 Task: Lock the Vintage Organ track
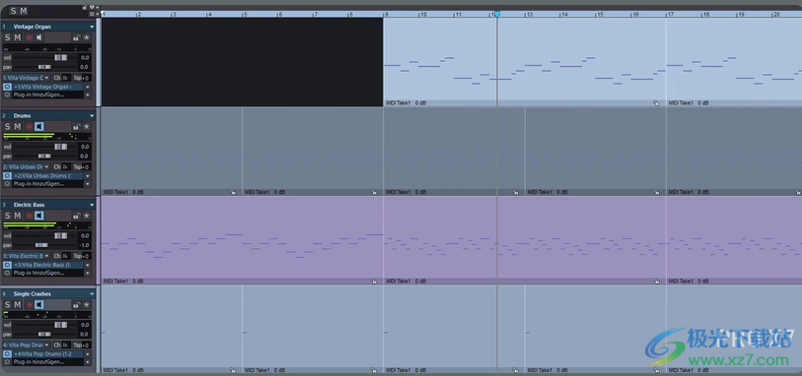[76, 37]
